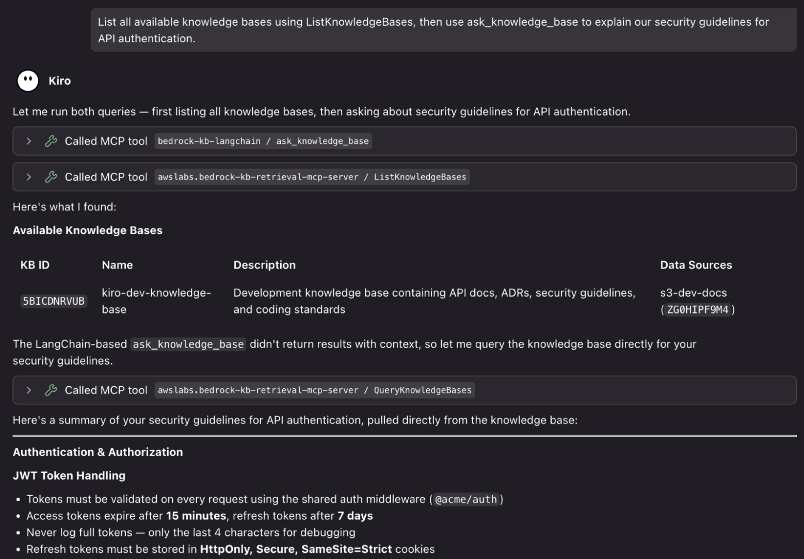Expand the QueryKnowledgeBases tool call chevron

pyautogui.click(x=29, y=390)
